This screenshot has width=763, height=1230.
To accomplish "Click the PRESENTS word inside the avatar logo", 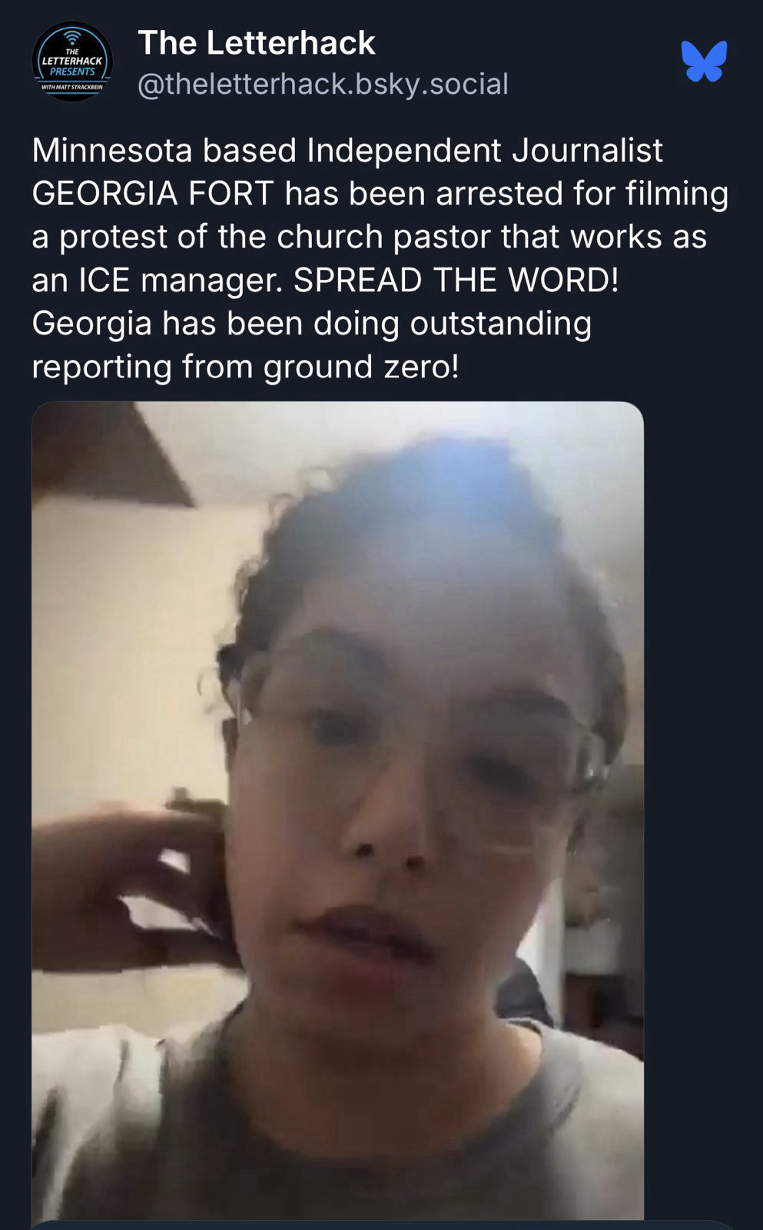I will click(72, 71).
